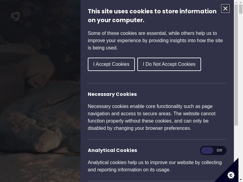Click the page scrollbar down arrow

click(x=241, y=180)
